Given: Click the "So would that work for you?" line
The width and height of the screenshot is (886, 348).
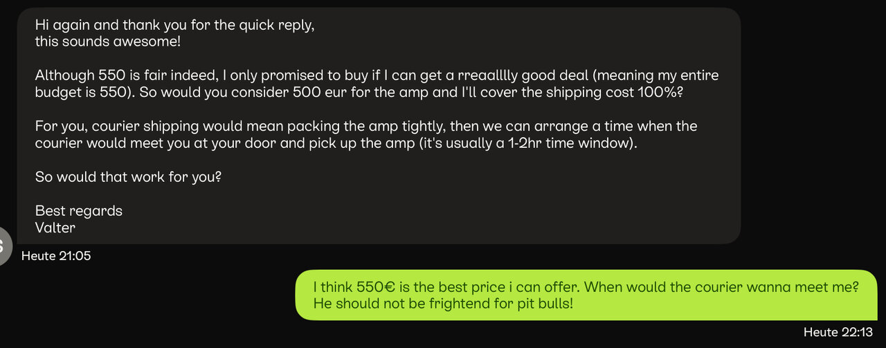Looking at the screenshot, I should point(128,176).
